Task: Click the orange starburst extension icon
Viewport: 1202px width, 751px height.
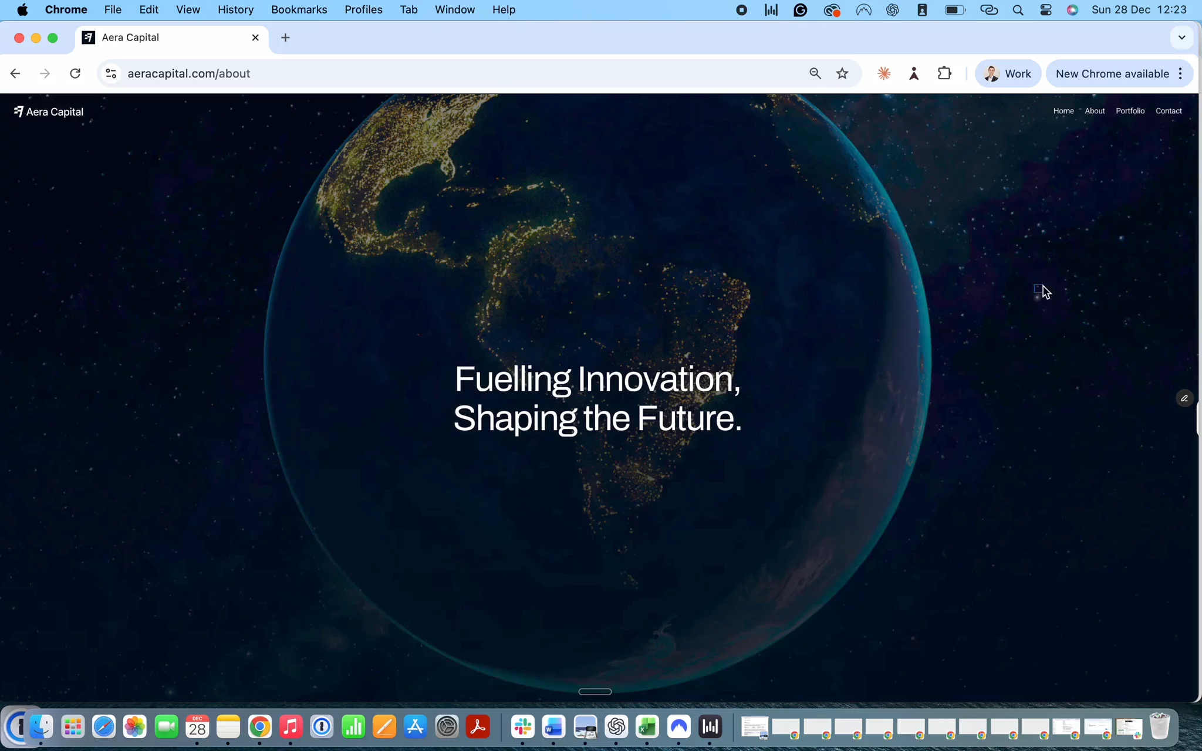Action: coord(884,73)
